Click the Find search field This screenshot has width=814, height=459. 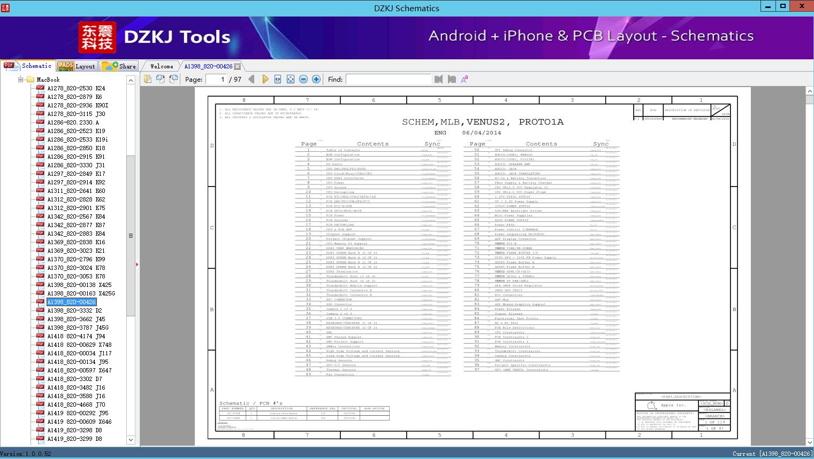tap(388, 79)
